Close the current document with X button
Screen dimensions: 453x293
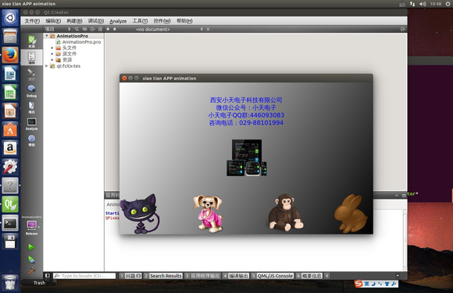pyautogui.click(x=208, y=29)
